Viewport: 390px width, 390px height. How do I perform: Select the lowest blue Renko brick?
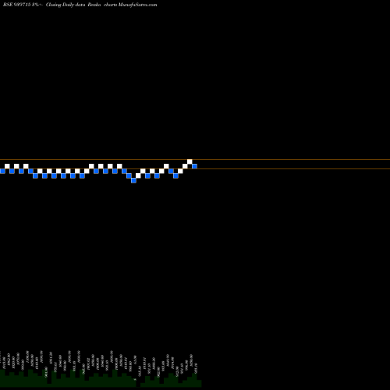[x=133, y=180]
